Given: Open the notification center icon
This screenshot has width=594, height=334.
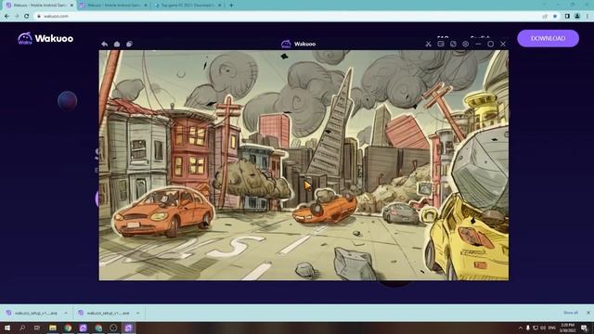Looking at the screenshot, I should (585, 328).
